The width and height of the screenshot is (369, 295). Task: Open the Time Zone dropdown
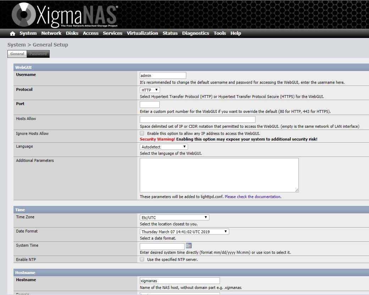click(174, 218)
